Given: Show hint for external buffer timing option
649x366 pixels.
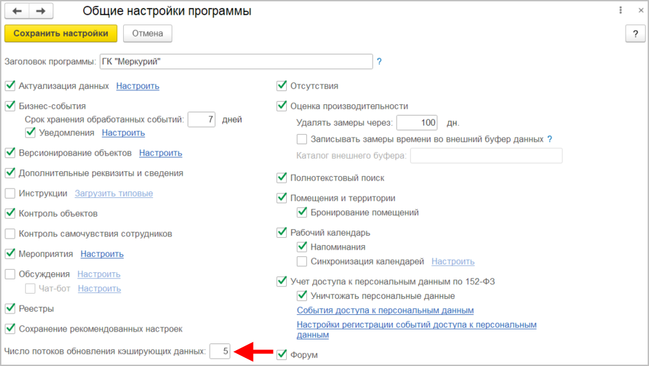Looking at the screenshot, I should (550, 139).
